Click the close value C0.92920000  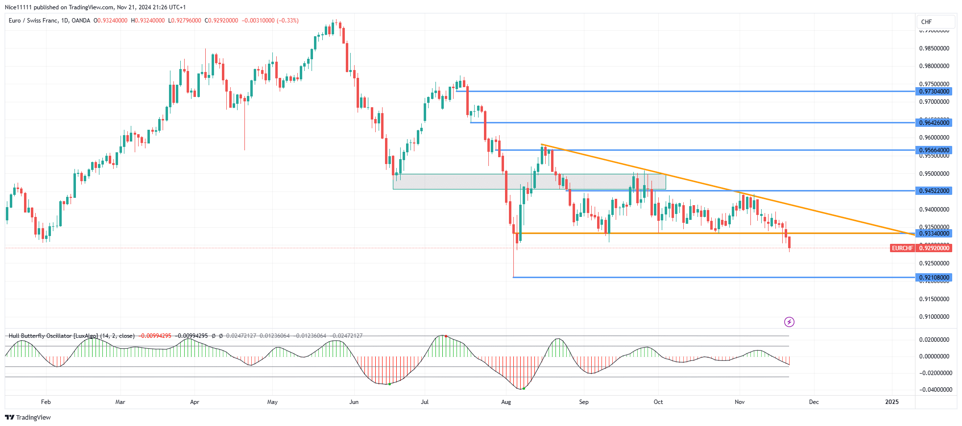coord(221,21)
